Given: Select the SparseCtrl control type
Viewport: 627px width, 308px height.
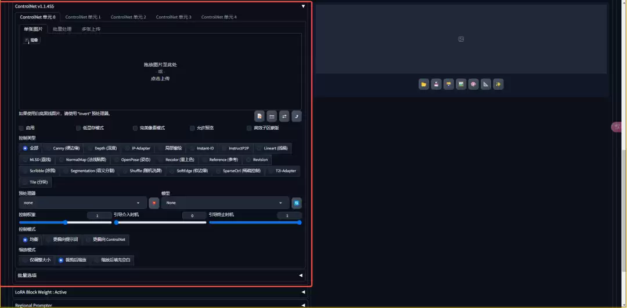Looking at the screenshot, I should (238, 171).
